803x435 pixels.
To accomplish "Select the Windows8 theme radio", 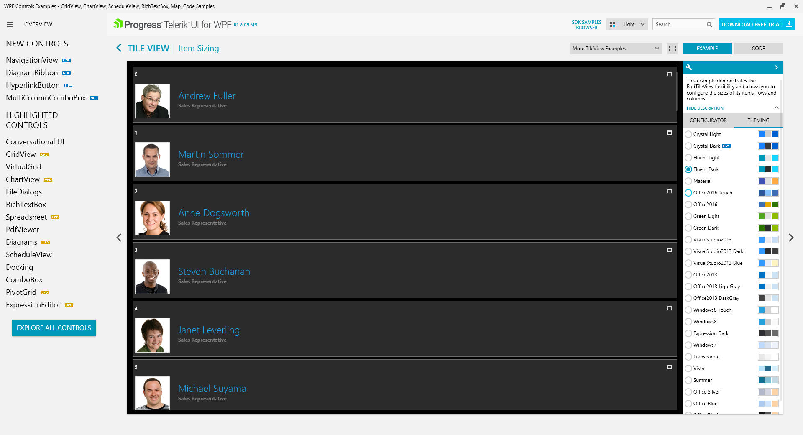I will click(688, 322).
